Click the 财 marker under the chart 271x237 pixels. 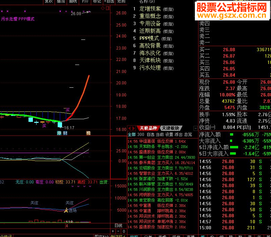(65, 133)
